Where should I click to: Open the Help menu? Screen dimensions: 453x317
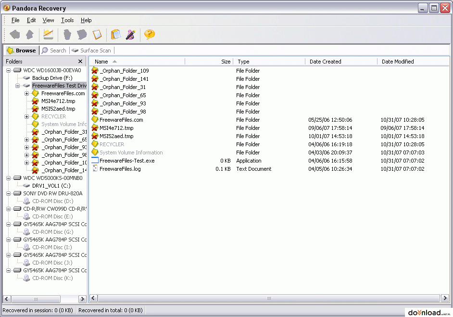(86, 20)
